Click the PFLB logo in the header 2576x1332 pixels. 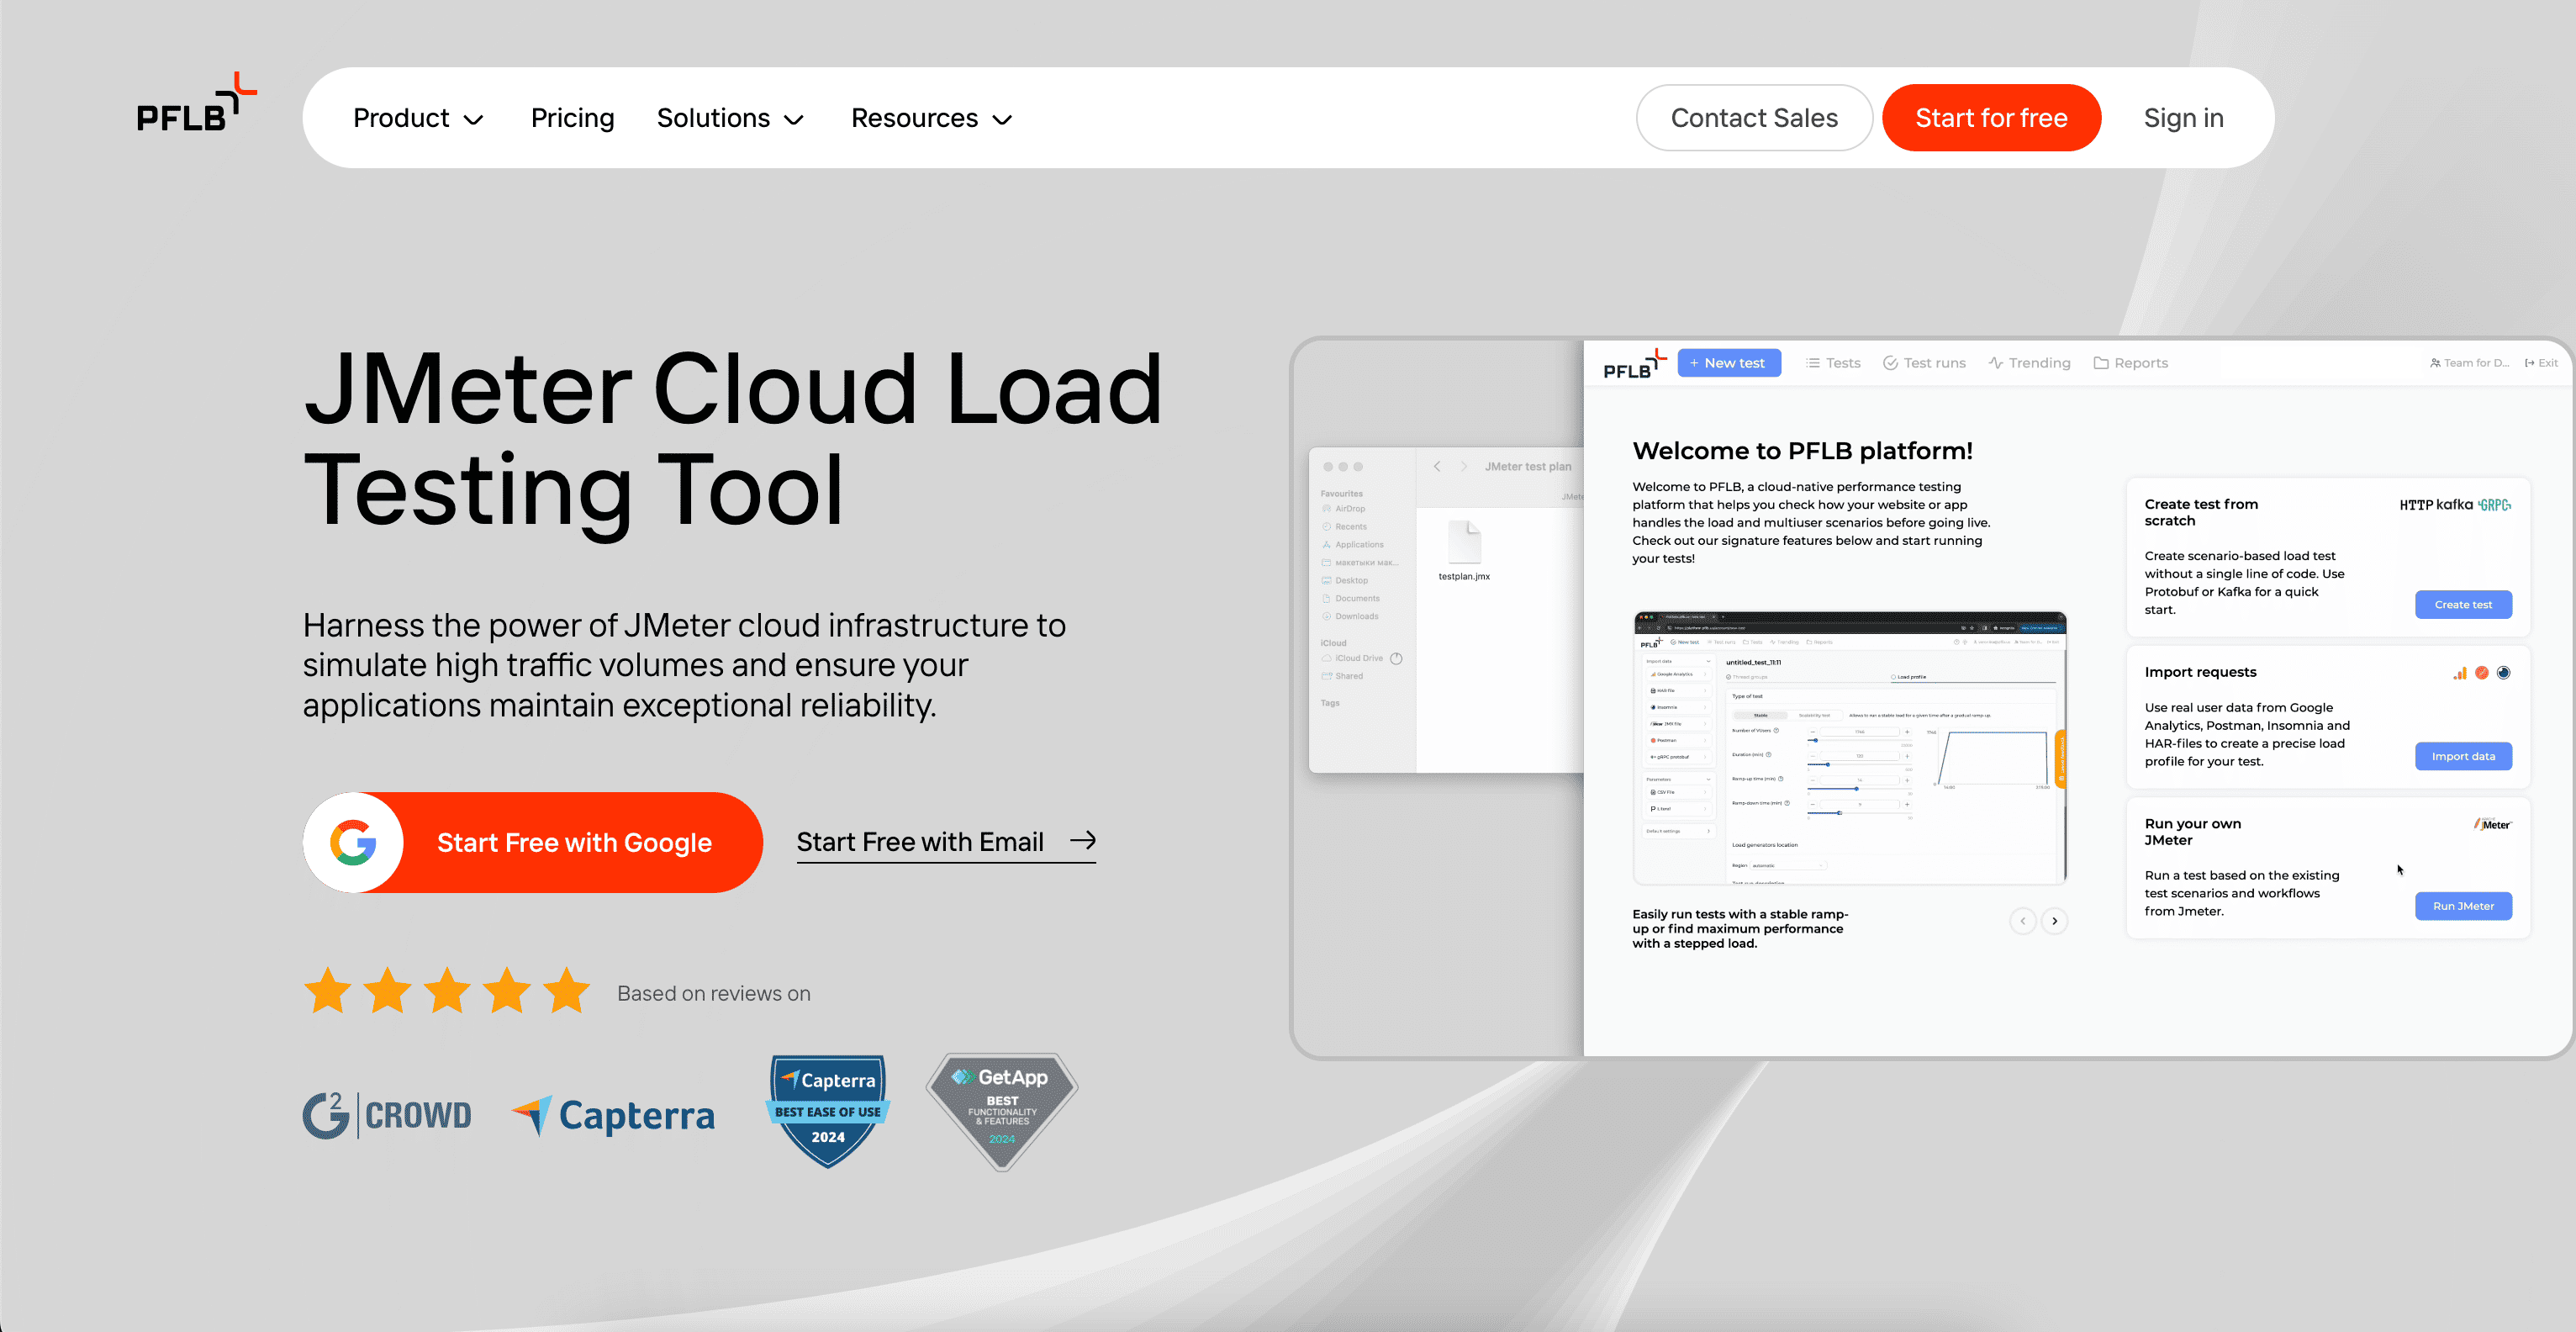tap(197, 103)
